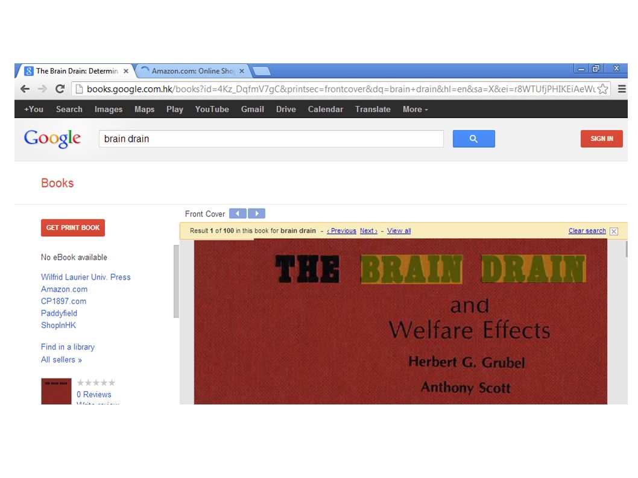This screenshot has height=478, width=638.
Task: Click the browser forward arrow
Action: pos(42,89)
